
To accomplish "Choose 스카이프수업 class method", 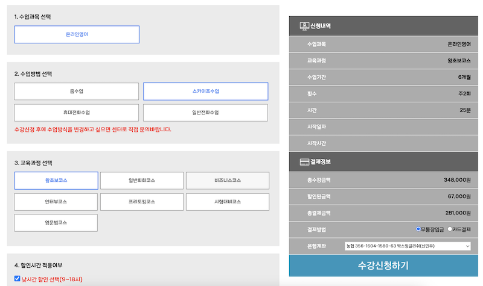I will click(205, 92).
